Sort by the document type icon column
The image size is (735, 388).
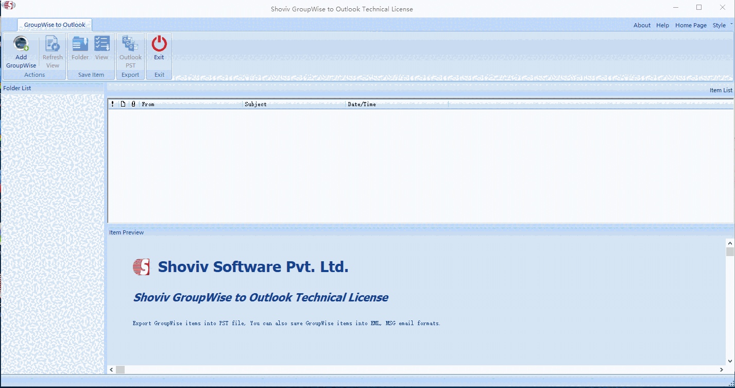click(123, 104)
